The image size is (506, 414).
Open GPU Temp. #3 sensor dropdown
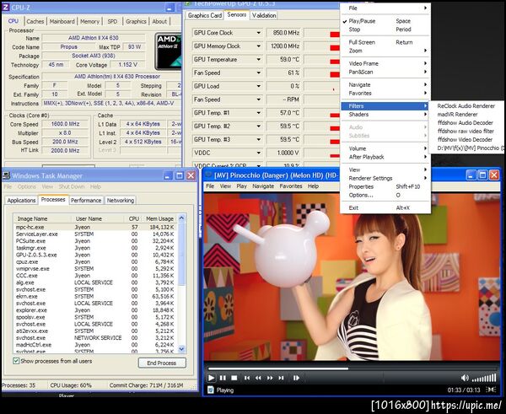(x=259, y=139)
